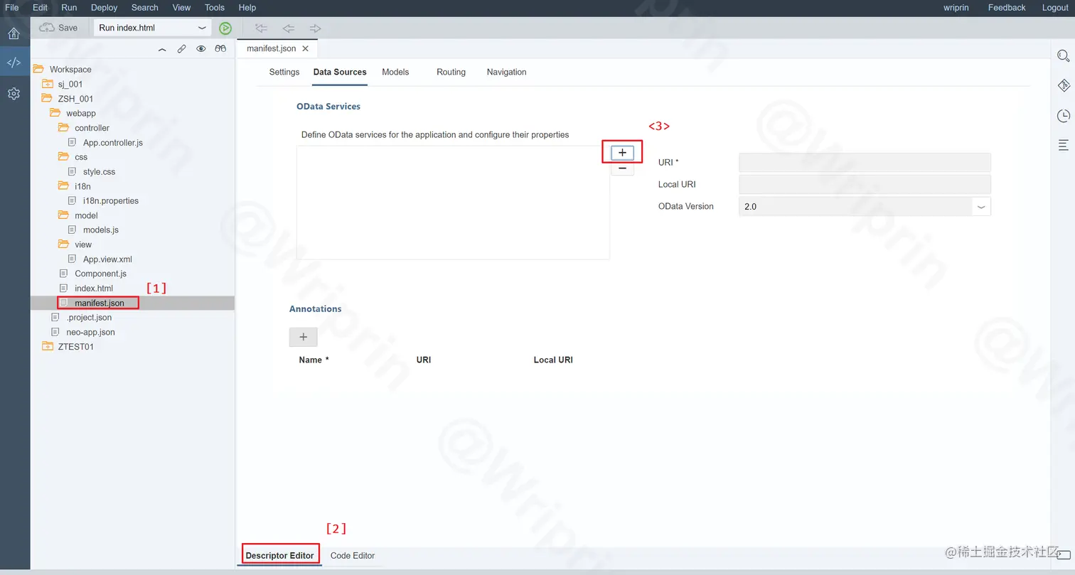
Task: Toggle show hidden files eye icon
Action: click(201, 49)
